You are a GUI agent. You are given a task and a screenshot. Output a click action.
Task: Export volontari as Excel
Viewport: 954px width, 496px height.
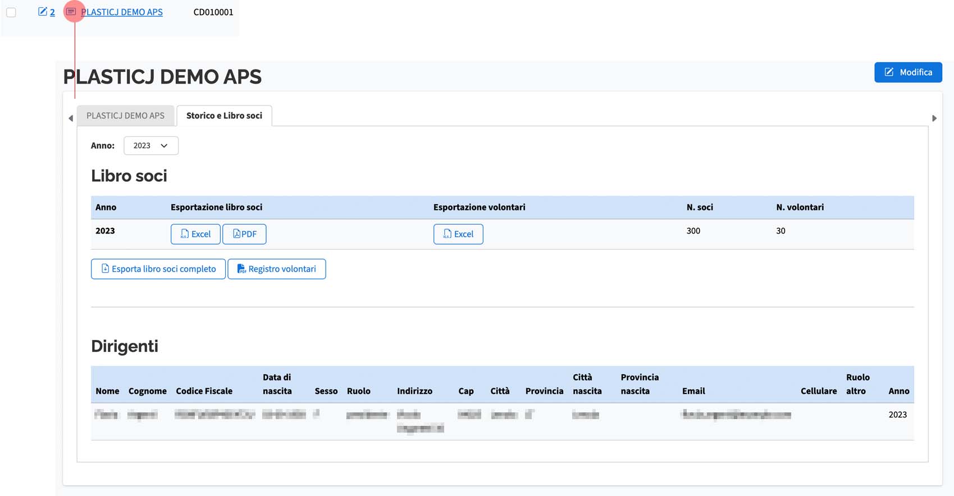(x=458, y=234)
